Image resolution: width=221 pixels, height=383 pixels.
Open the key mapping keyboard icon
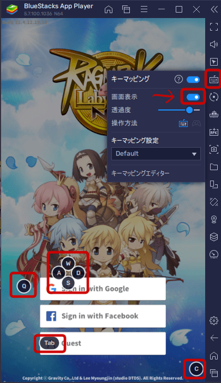tap(214, 79)
